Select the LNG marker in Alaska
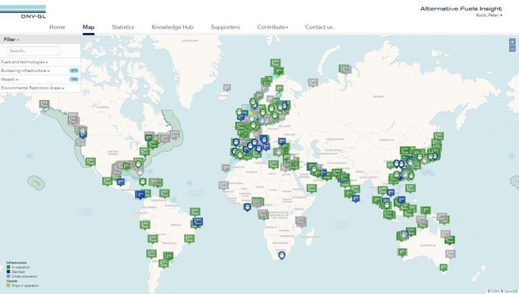Image resolution: width=519 pixels, height=294 pixels. [x=43, y=104]
